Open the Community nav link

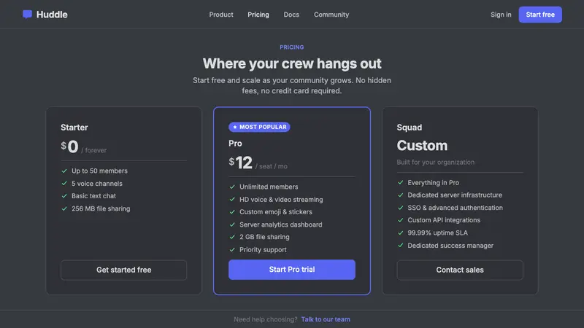pos(331,15)
